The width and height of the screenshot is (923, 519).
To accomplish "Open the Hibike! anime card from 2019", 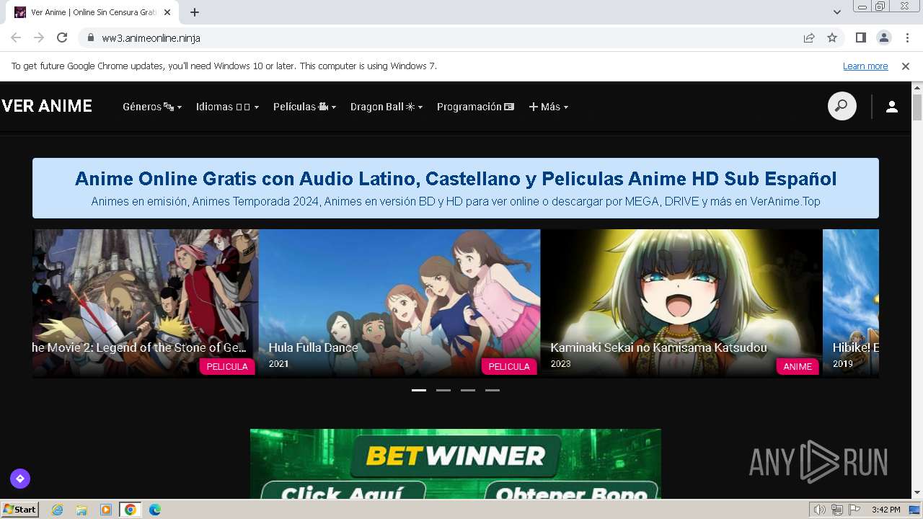I will (851, 303).
